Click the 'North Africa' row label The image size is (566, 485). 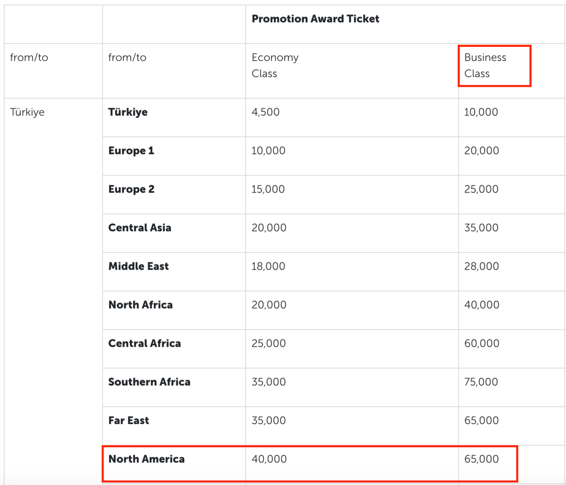(141, 305)
